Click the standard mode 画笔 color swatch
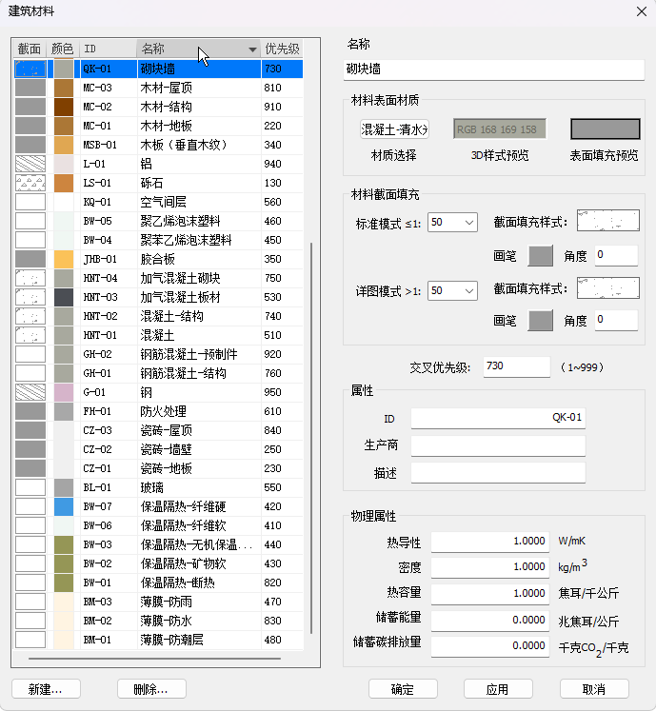Screen dimensions: 656x711 tap(540, 255)
